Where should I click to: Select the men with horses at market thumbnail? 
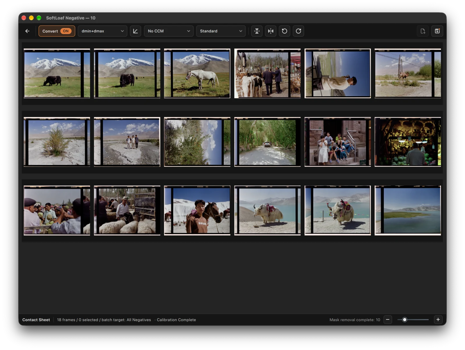coord(267,73)
